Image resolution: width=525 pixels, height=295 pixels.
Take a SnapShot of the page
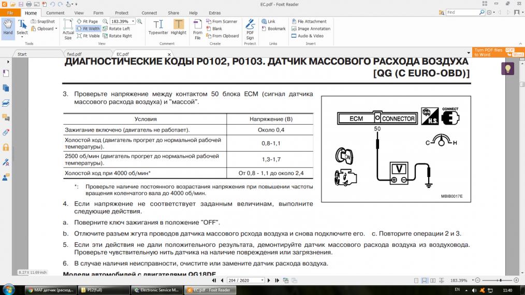(43, 21)
